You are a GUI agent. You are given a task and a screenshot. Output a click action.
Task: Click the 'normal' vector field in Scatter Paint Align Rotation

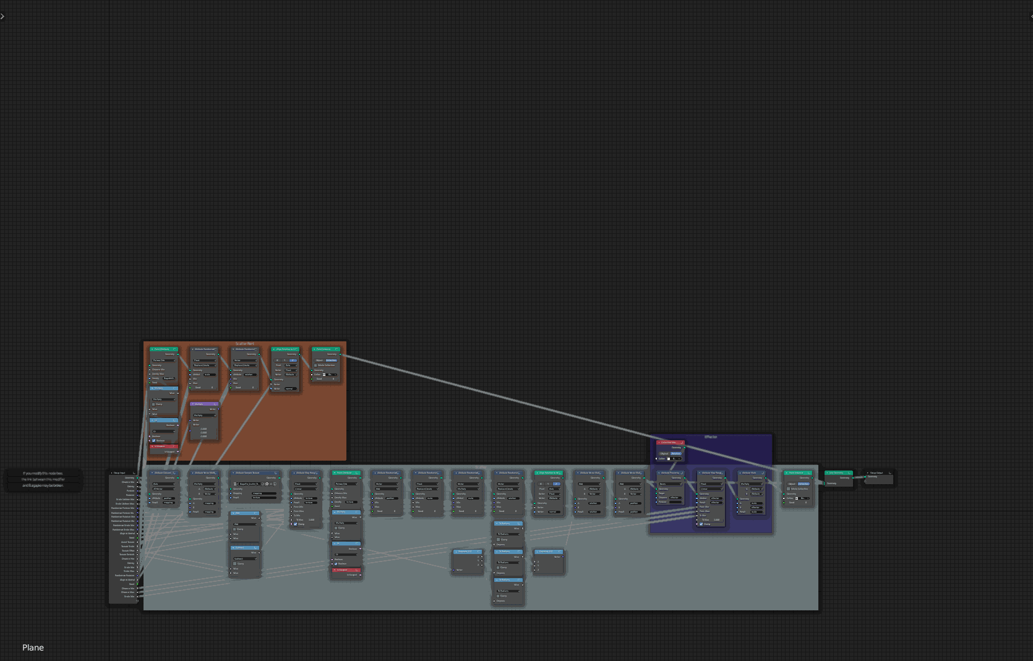pos(291,389)
